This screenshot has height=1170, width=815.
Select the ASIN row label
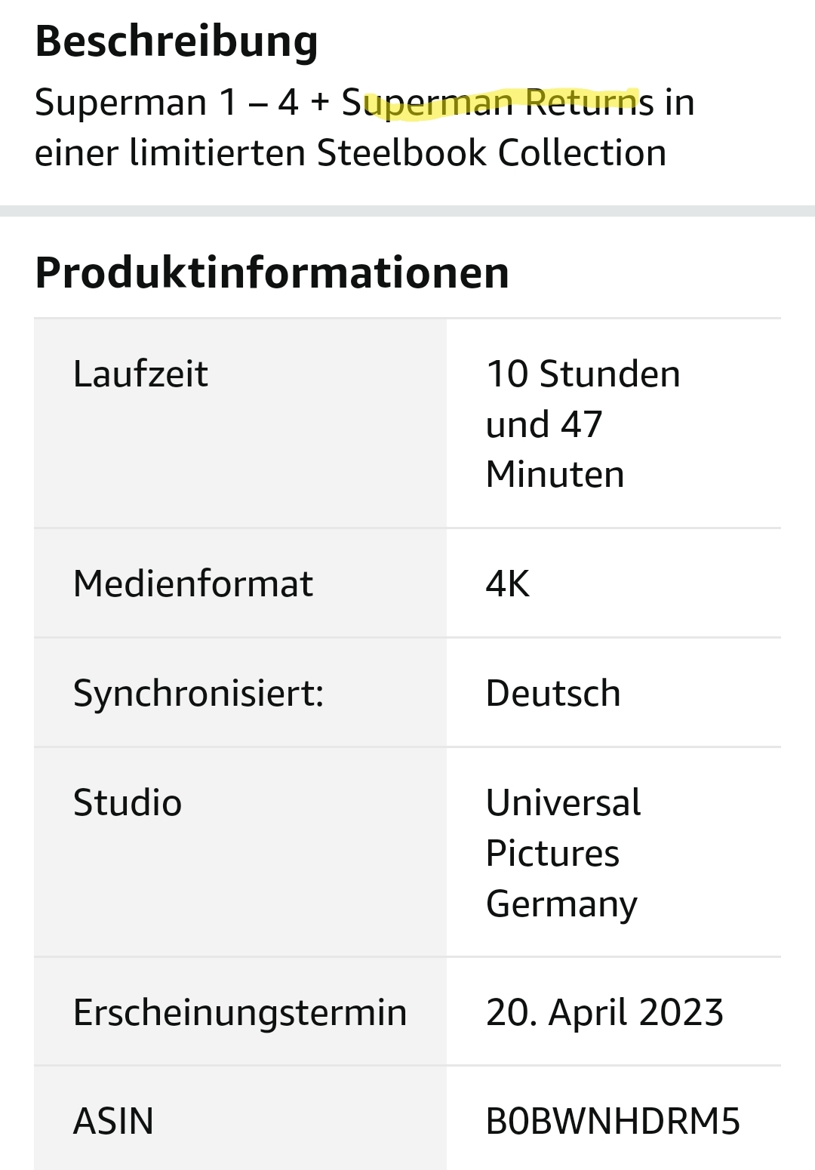113,1122
